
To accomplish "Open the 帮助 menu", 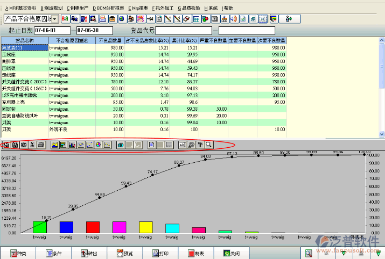I will click(228, 8).
